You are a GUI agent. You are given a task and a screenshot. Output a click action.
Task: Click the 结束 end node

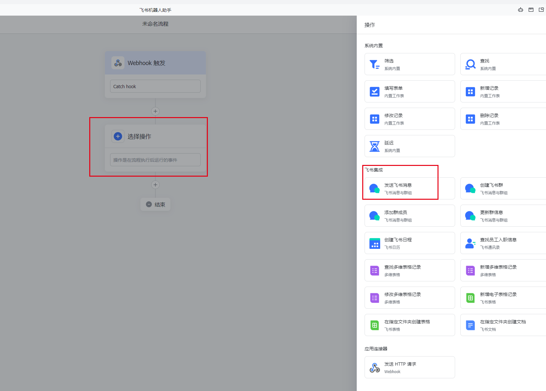pos(155,204)
